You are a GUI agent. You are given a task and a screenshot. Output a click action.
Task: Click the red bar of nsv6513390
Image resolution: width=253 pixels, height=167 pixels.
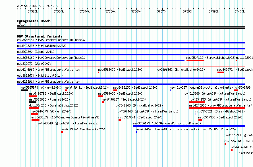(x=62, y=132)
